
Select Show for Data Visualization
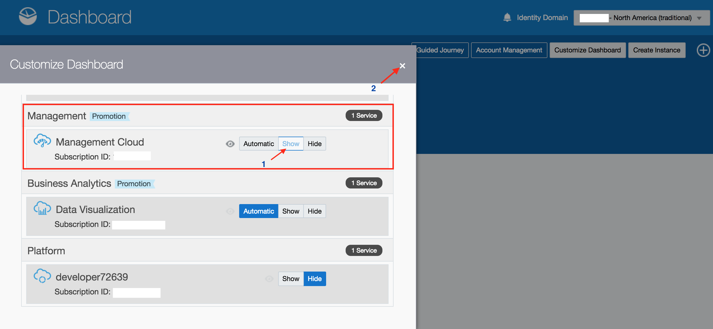291,211
